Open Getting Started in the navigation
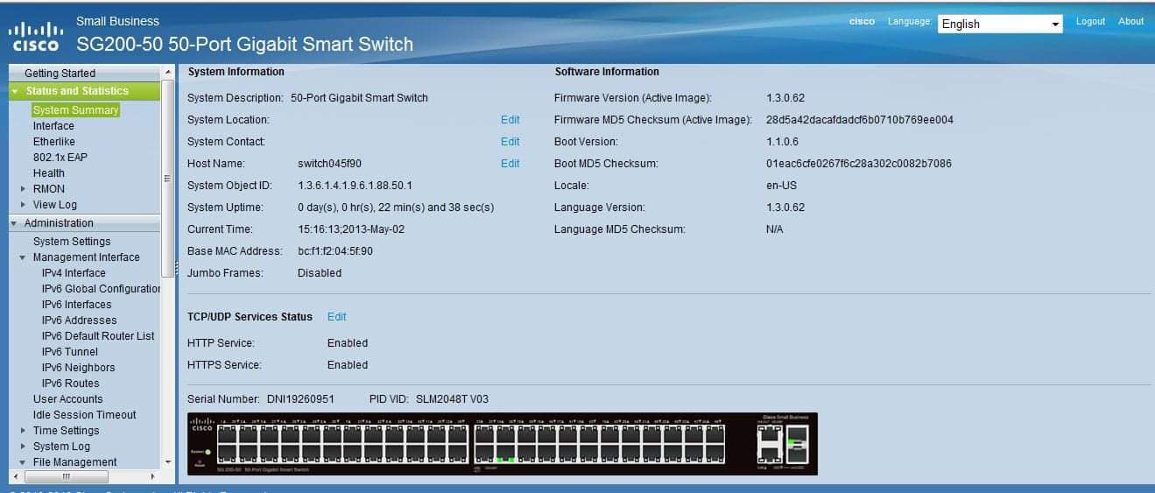 pyautogui.click(x=60, y=74)
